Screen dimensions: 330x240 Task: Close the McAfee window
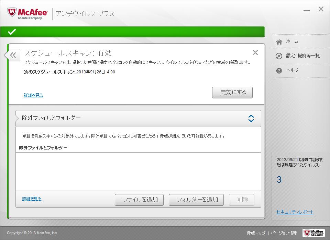coord(321,9)
